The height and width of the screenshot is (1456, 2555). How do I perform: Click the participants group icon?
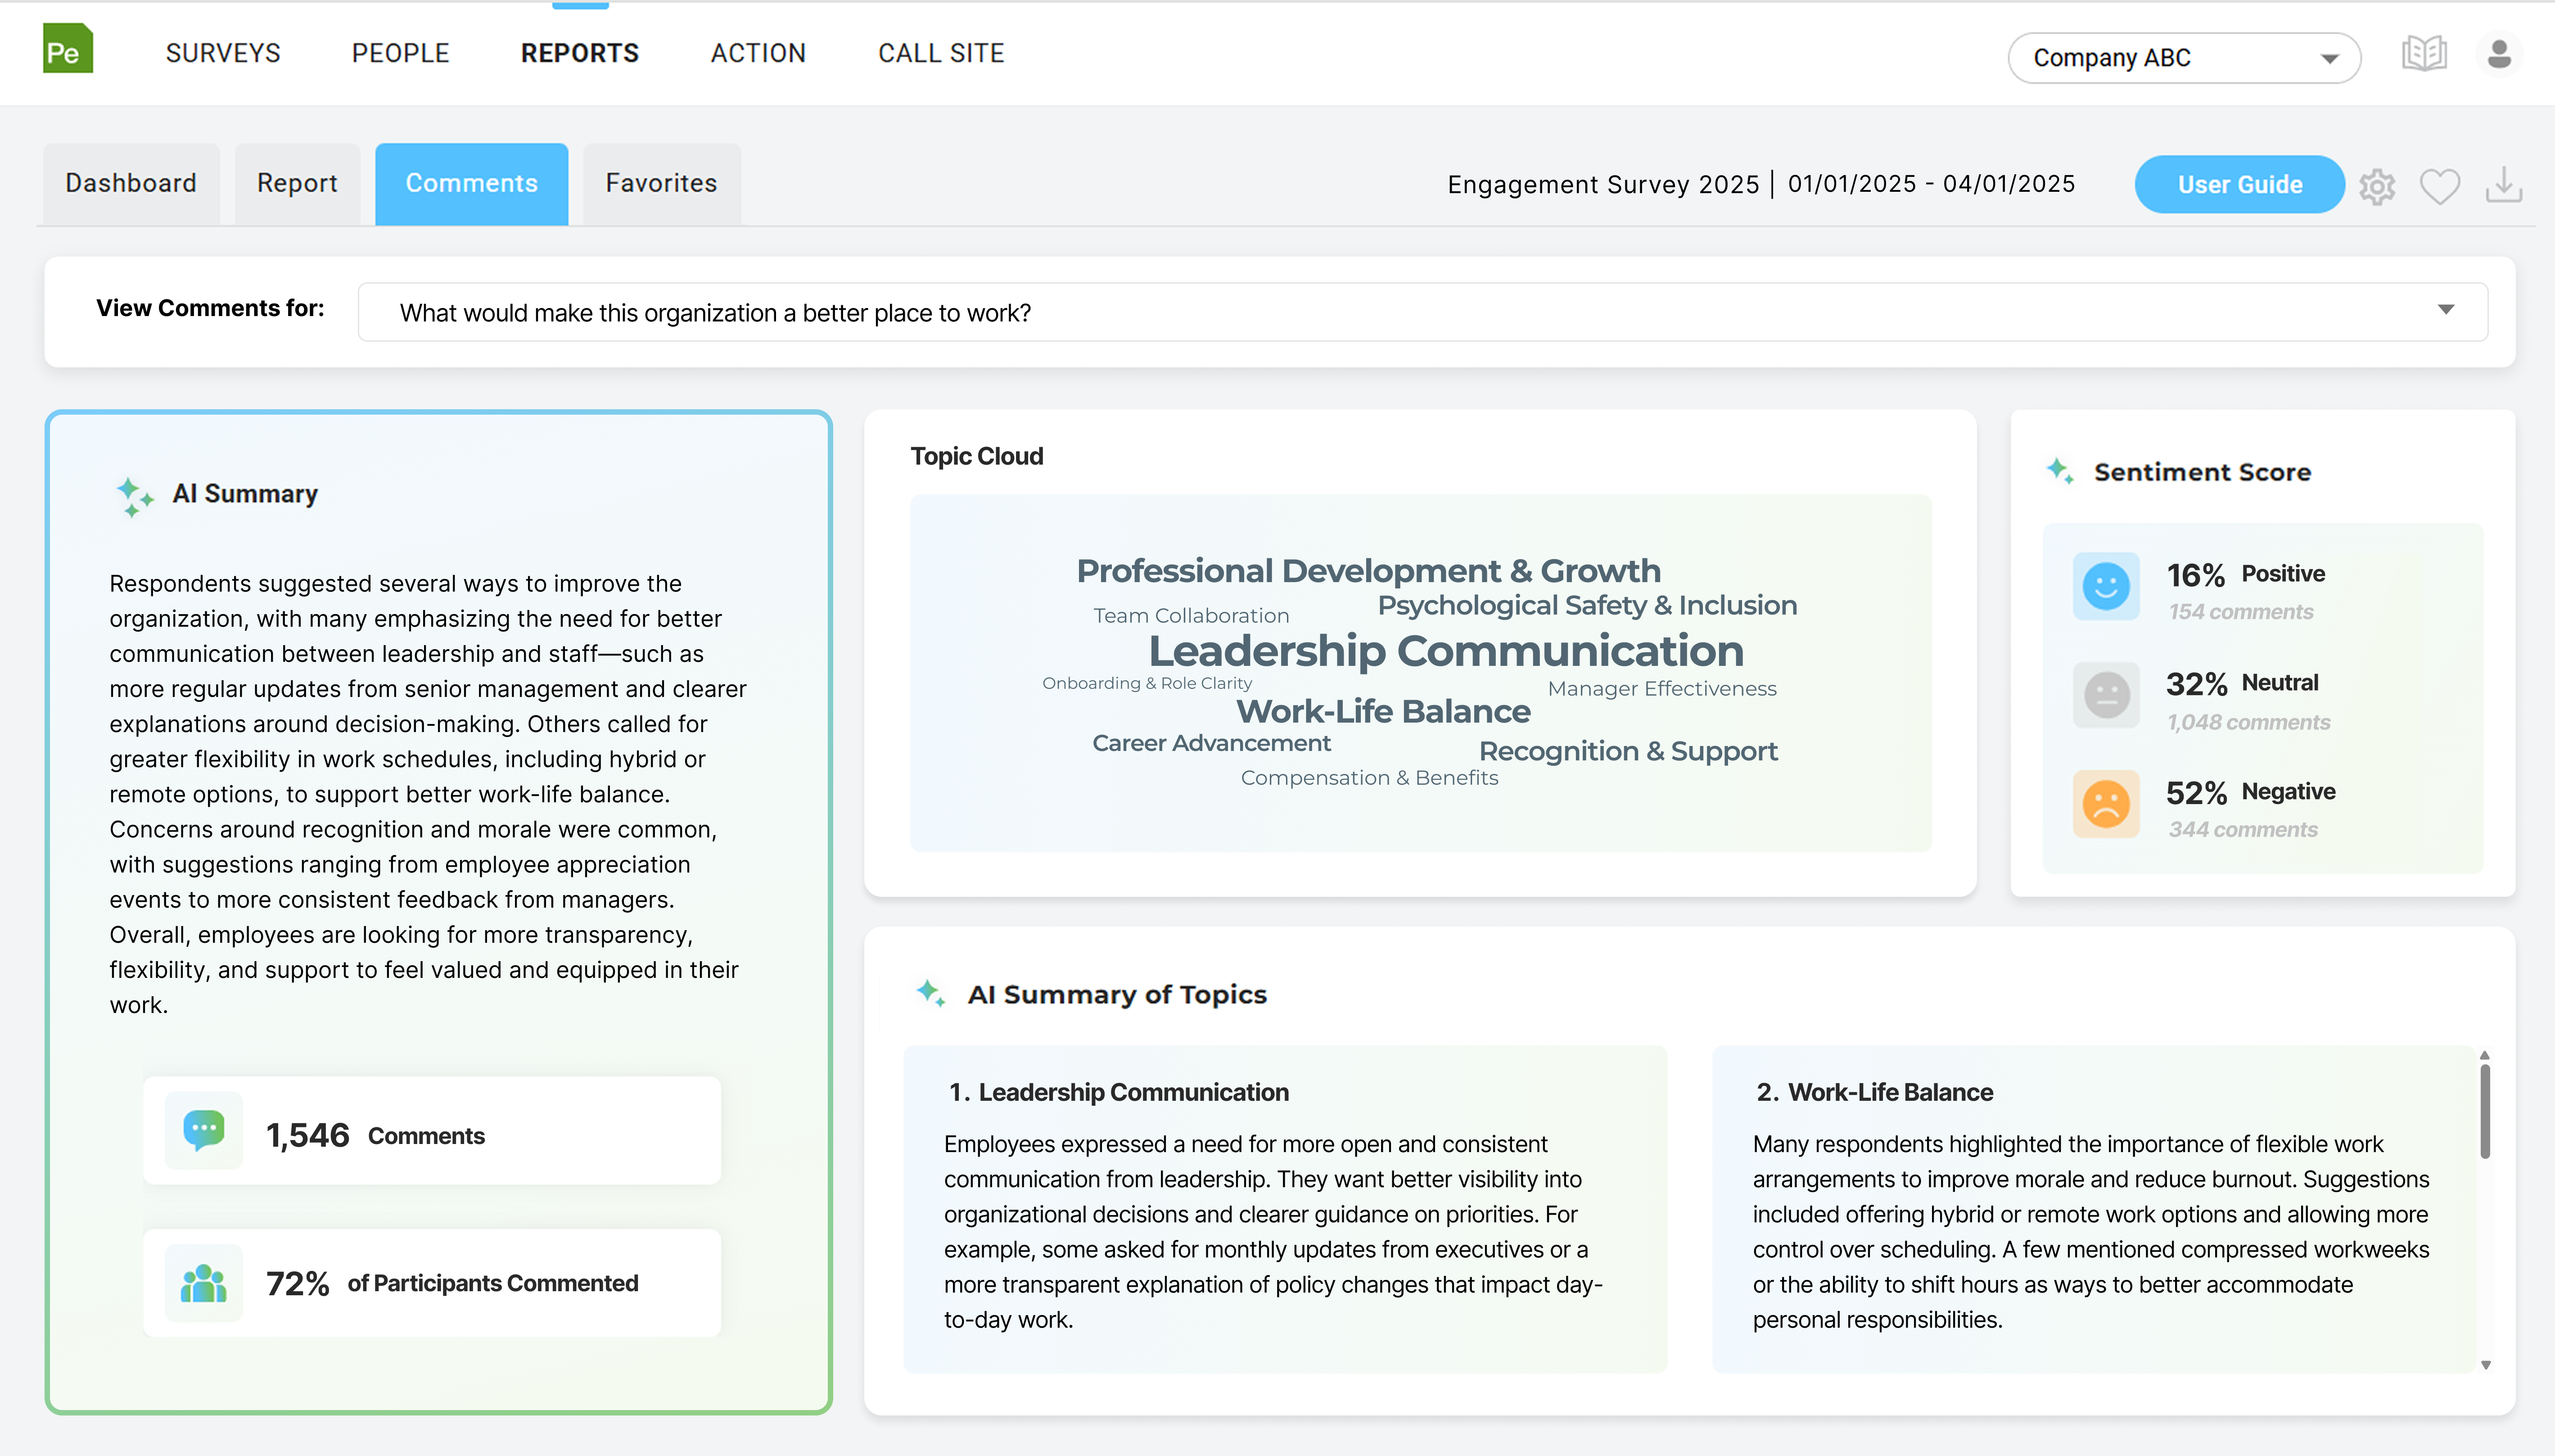[204, 1283]
